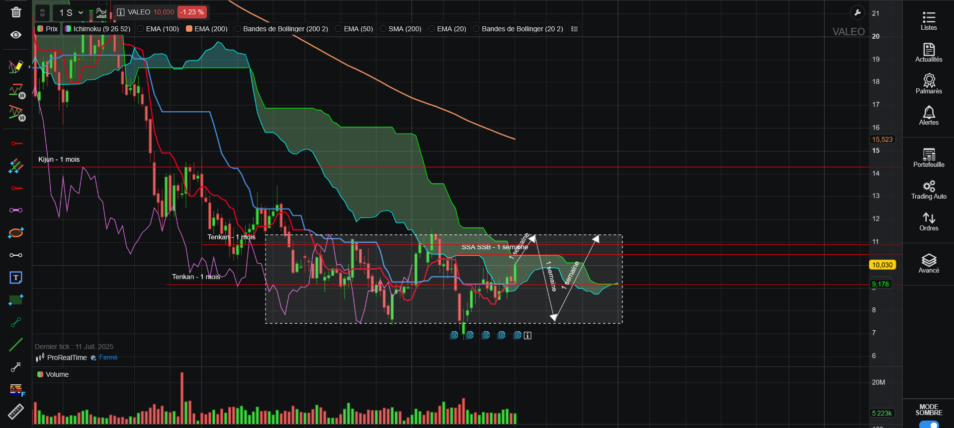Enable the SMA (200) indicator checkbox
Viewport: 954px width, 428px height.
coord(383,29)
